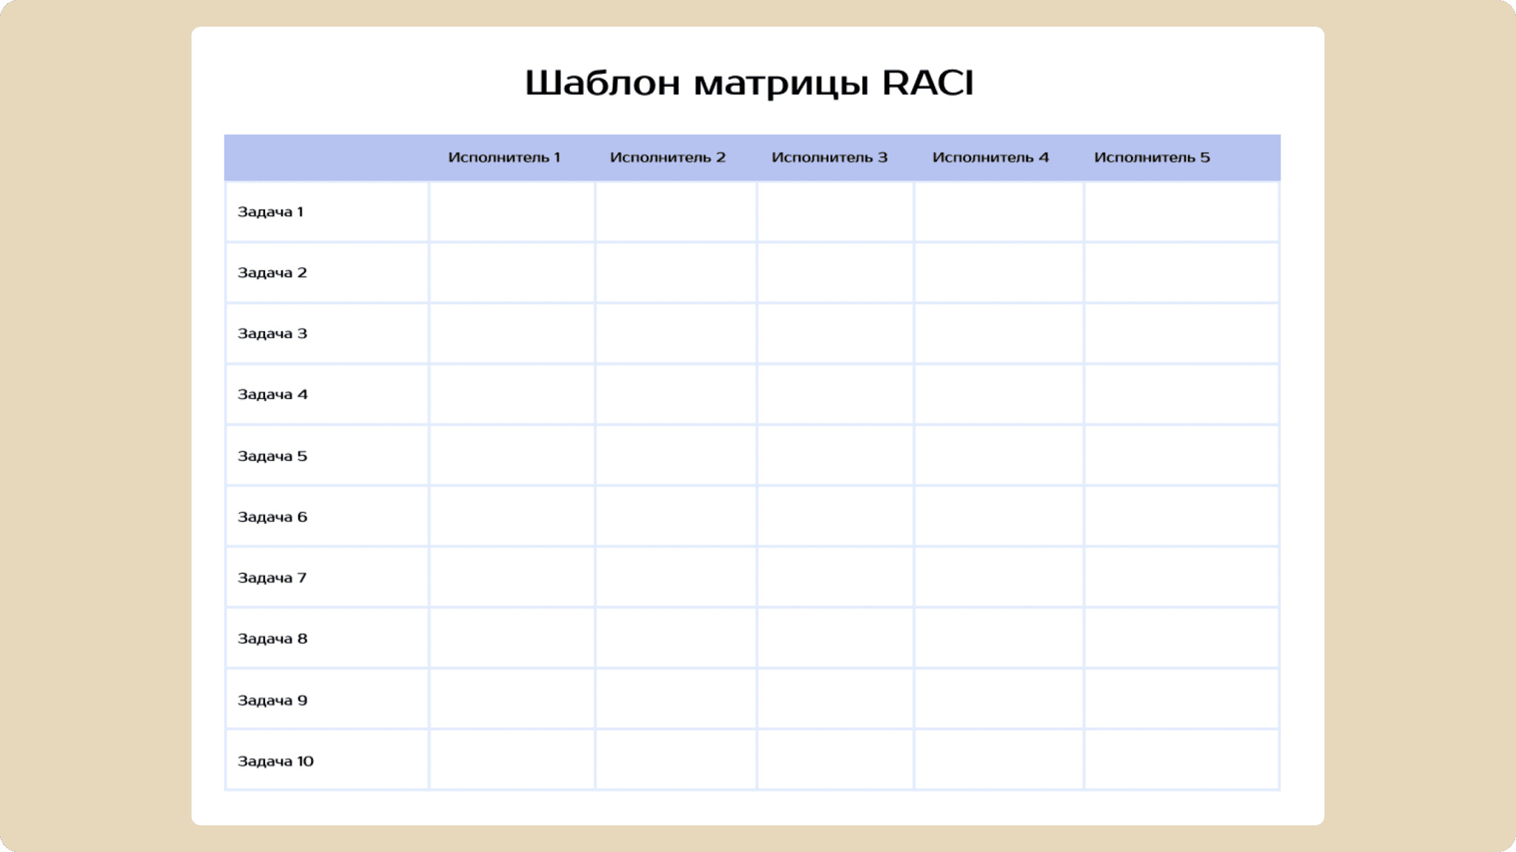
Task: Click cell for Задача 7 under Исполнитель 2
Action: (x=676, y=577)
